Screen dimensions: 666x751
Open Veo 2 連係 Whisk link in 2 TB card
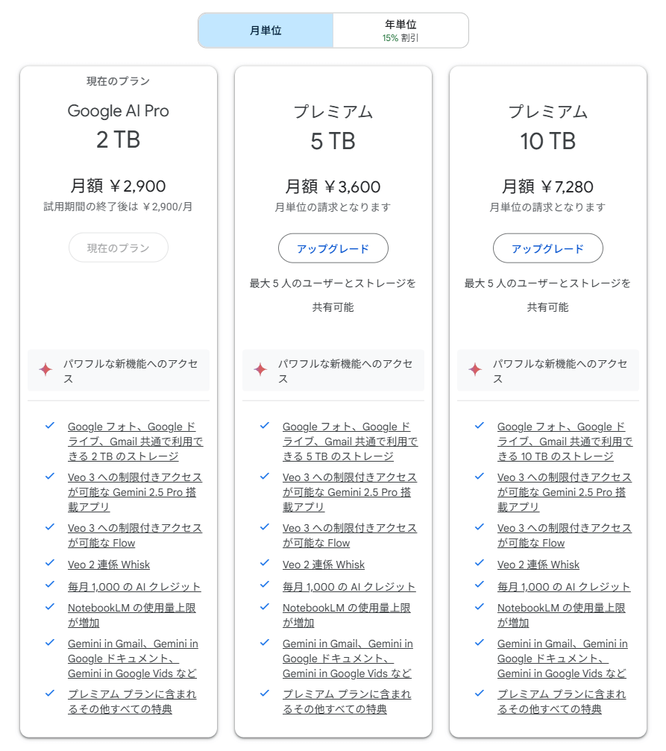109,565
